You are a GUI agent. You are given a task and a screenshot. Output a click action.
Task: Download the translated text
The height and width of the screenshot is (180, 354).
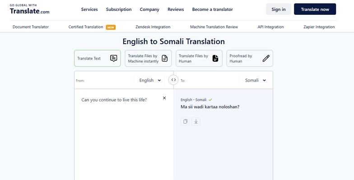point(196,121)
